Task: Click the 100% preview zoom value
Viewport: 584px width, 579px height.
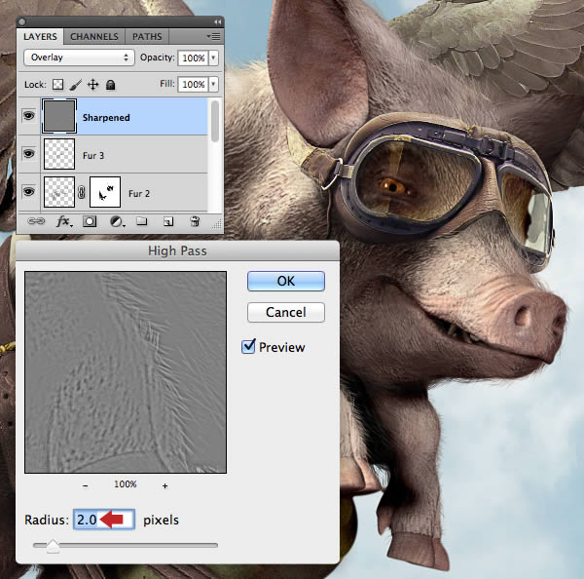Action: click(x=126, y=484)
